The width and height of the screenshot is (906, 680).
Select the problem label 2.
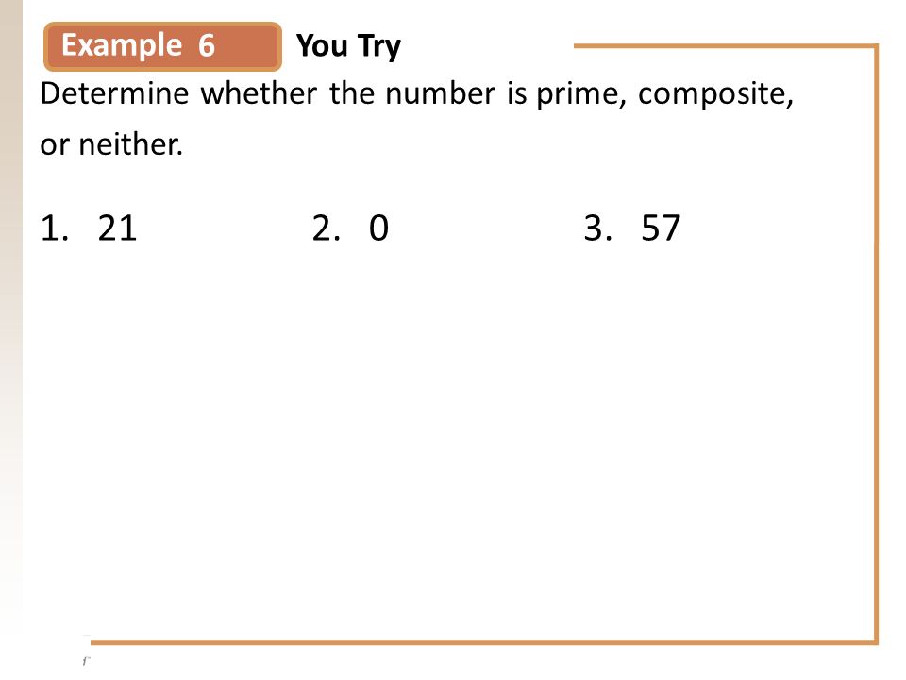pos(327,228)
